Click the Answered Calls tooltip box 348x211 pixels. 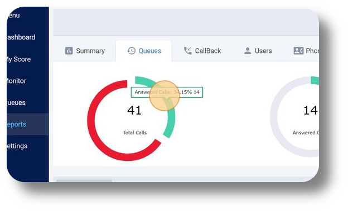[167, 92]
